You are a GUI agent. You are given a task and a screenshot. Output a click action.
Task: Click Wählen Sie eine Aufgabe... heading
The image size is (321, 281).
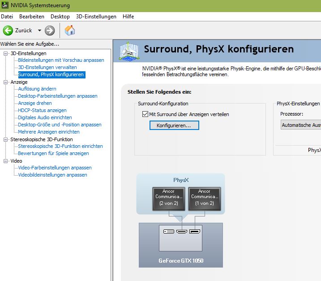(30, 44)
